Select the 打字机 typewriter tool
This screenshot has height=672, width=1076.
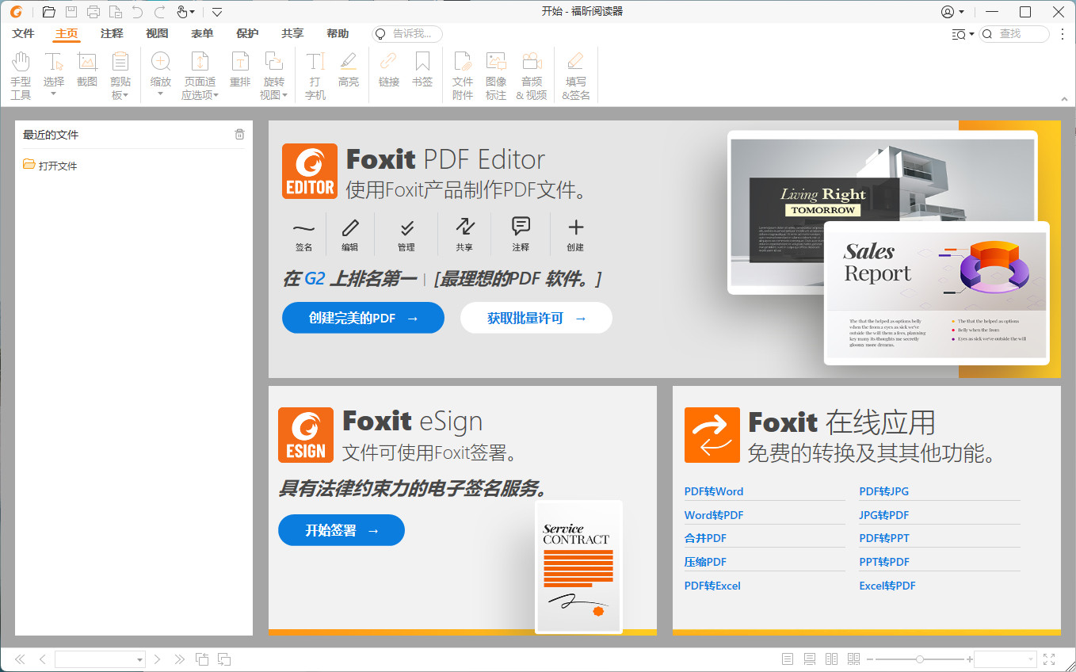click(x=315, y=76)
